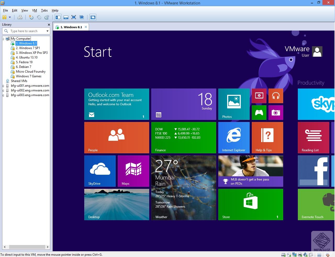Open the Tabs menu

tap(44, 10)
